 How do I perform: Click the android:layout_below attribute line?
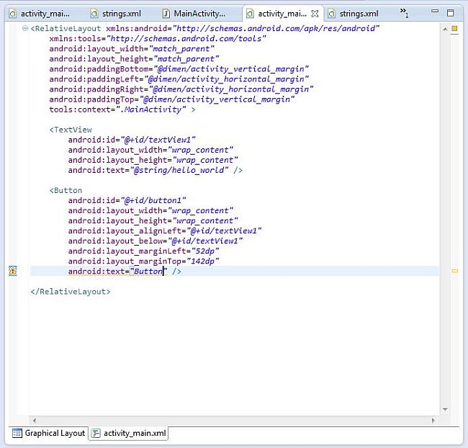coord(156,241)
